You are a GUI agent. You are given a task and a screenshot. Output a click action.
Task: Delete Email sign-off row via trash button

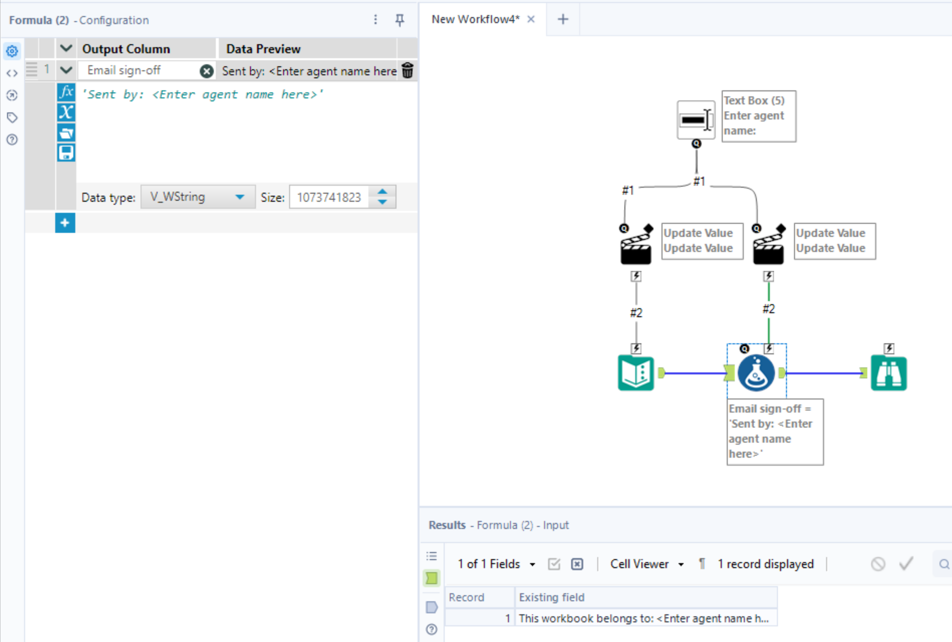[408, 70]
